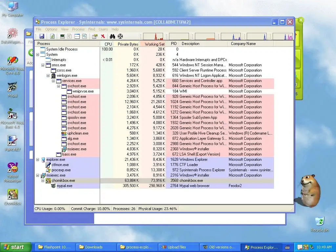This screenshot has height=252, width=336.
Task: Open the Process menu
Action: point(78,29)
